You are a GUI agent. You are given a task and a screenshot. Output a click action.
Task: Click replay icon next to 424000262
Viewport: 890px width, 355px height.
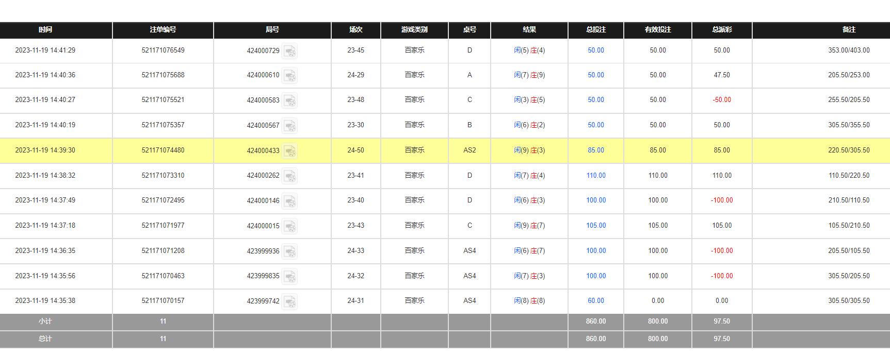coord(290,176)
